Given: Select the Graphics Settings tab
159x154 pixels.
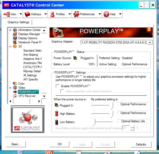Looking at the screenshot, I should 18,22.
